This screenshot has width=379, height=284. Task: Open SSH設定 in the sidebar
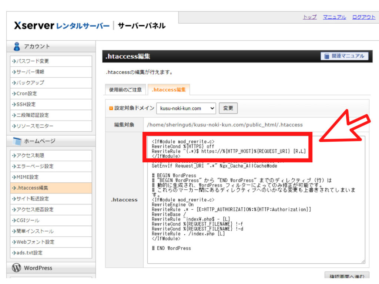[x=51, y=105]
